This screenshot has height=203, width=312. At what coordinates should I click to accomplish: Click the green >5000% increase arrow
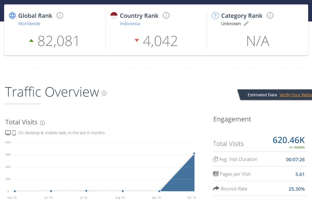290,147
